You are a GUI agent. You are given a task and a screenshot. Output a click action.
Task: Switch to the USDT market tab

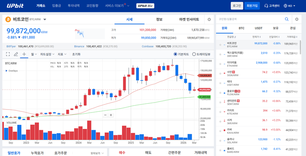point(258,28)
